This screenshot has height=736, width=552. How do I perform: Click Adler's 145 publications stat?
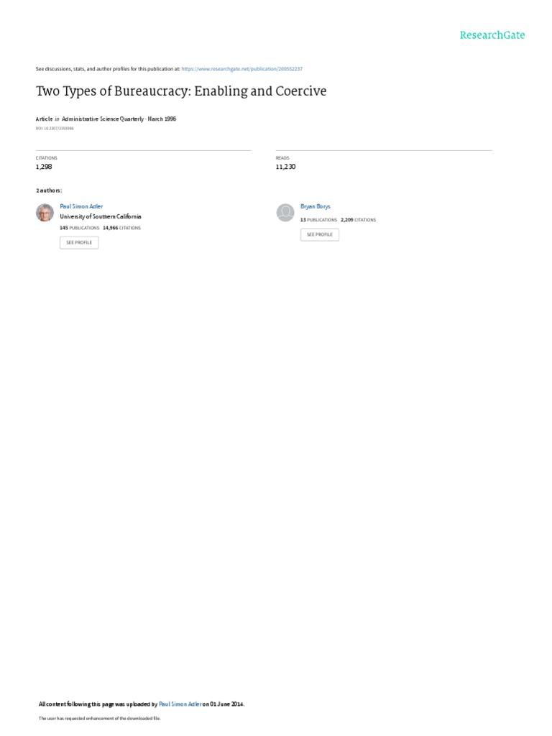point(79,228)
